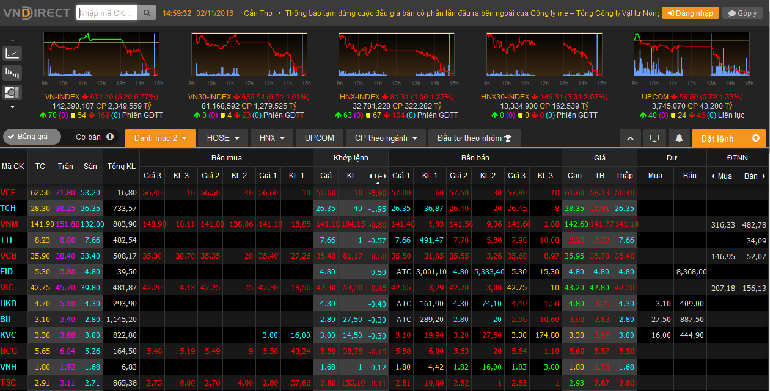770x391 pixels.
Task: Click the Góp ý feedback button
Action: pos(742,13)
